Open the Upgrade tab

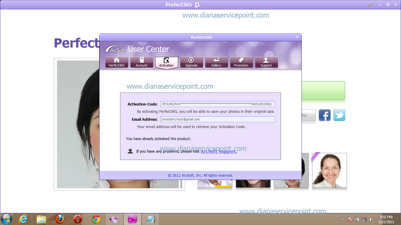tap(191, 62)
